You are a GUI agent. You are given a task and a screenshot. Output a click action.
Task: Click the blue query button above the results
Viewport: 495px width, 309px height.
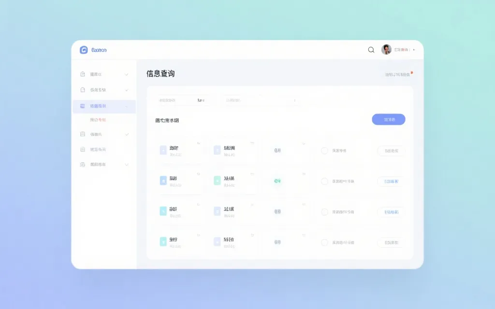click(388, 119)
